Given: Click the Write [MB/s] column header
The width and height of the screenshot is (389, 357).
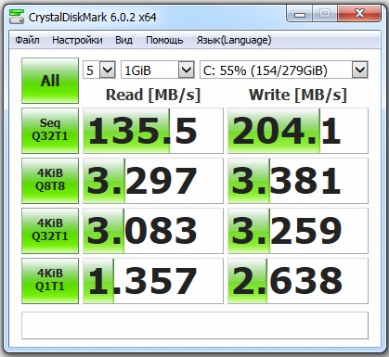Looking at the screenshot, I should pos(298,95).
